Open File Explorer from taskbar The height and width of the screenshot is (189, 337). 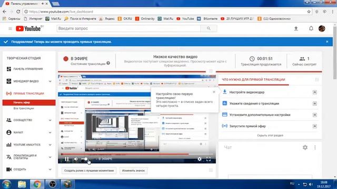point(22,184)
